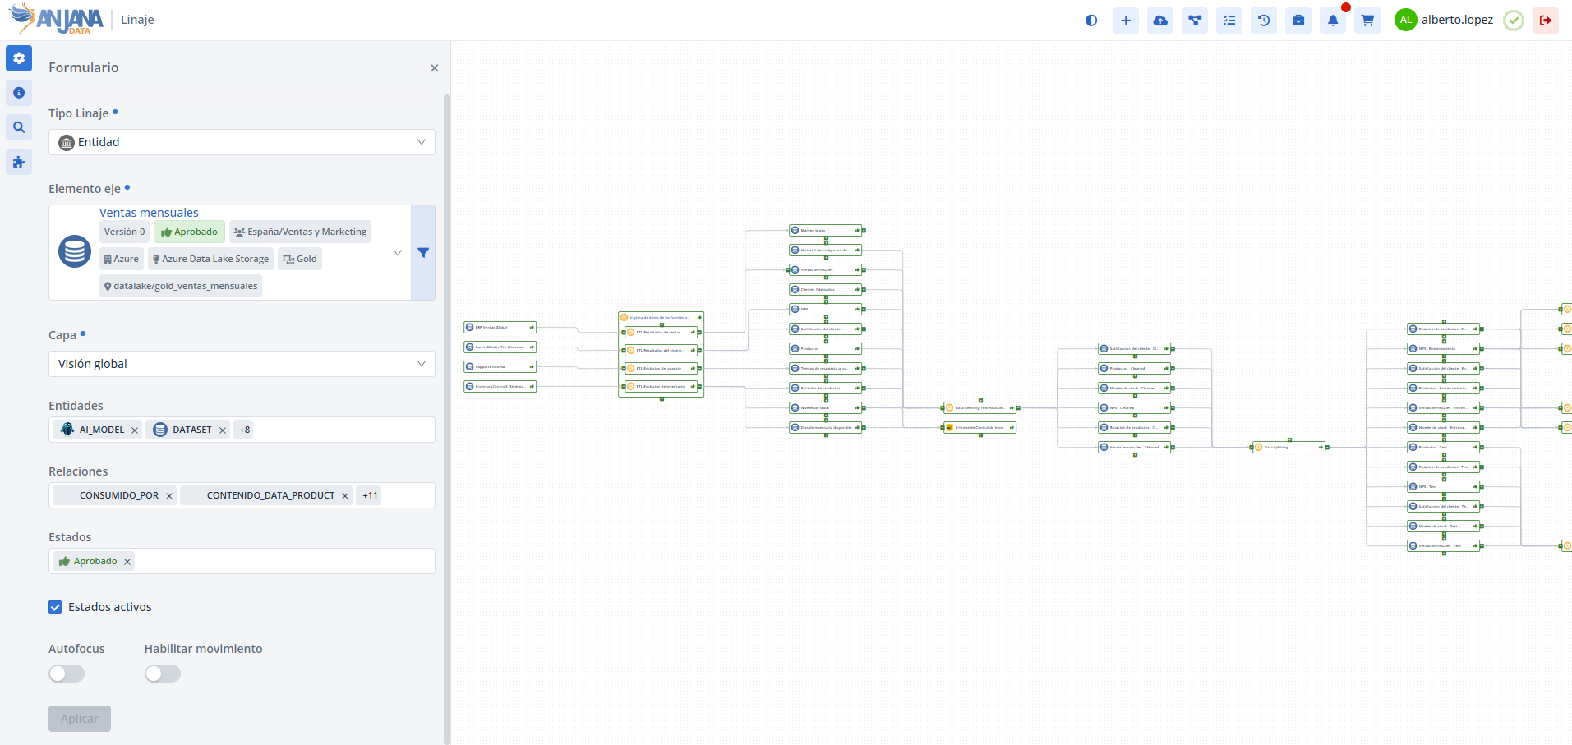The image size is (1572, 745).
Task: Uncheck the Estados activos checkbox
Action: pyautogui.click(x=55, y=607)
